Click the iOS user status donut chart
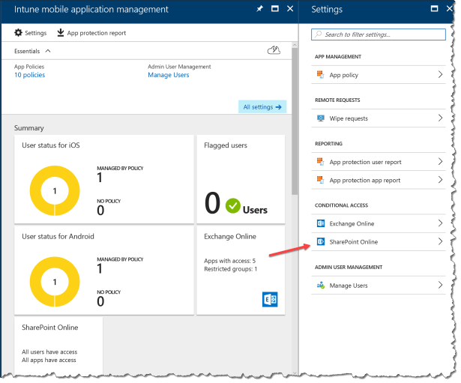 click(x=55, y=191)
